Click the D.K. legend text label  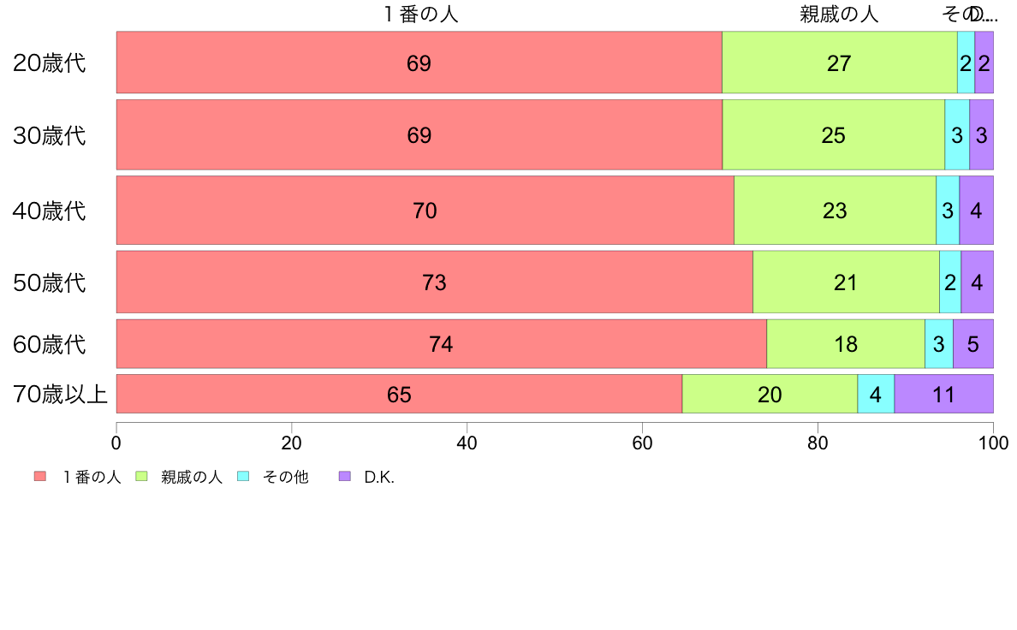pyautogui.click(x=379, y=477)
